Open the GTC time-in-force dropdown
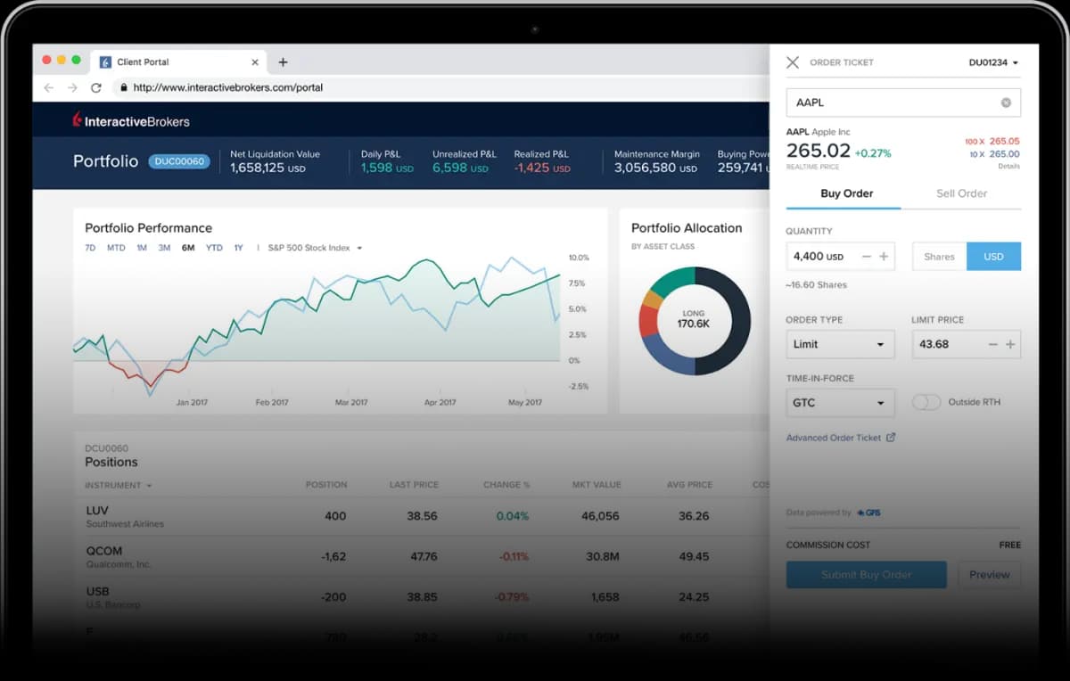Image resolution: width=1070 pixels, height=681 pixels. [839, 402]
